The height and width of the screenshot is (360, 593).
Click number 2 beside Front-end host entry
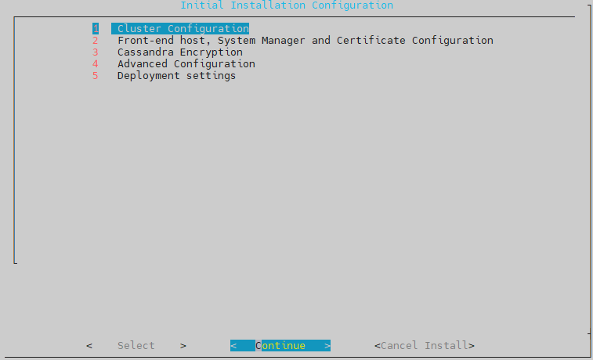[96, 41]
